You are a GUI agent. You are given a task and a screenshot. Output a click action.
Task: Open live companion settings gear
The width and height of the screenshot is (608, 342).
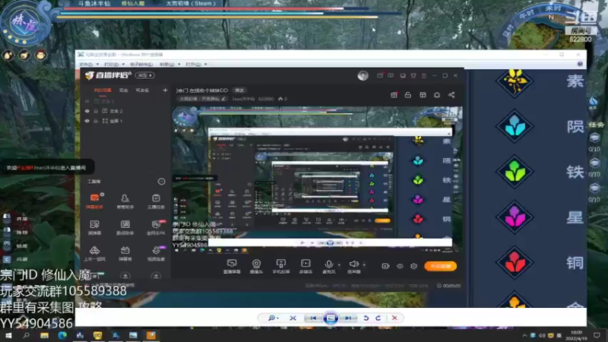point(413,266)
